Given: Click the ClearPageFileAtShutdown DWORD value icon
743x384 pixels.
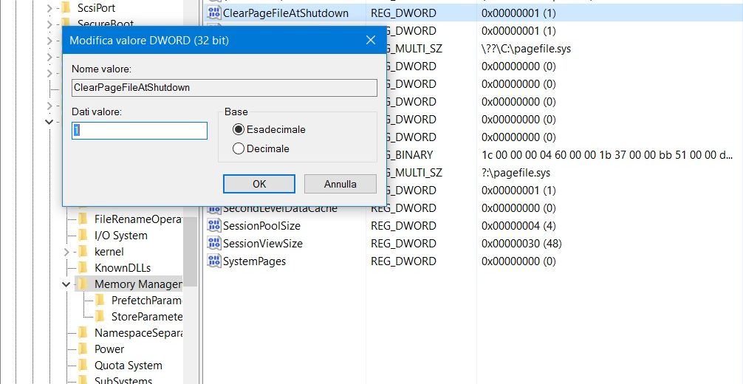Looking at the screenshot, I should [x=214, y=13].
